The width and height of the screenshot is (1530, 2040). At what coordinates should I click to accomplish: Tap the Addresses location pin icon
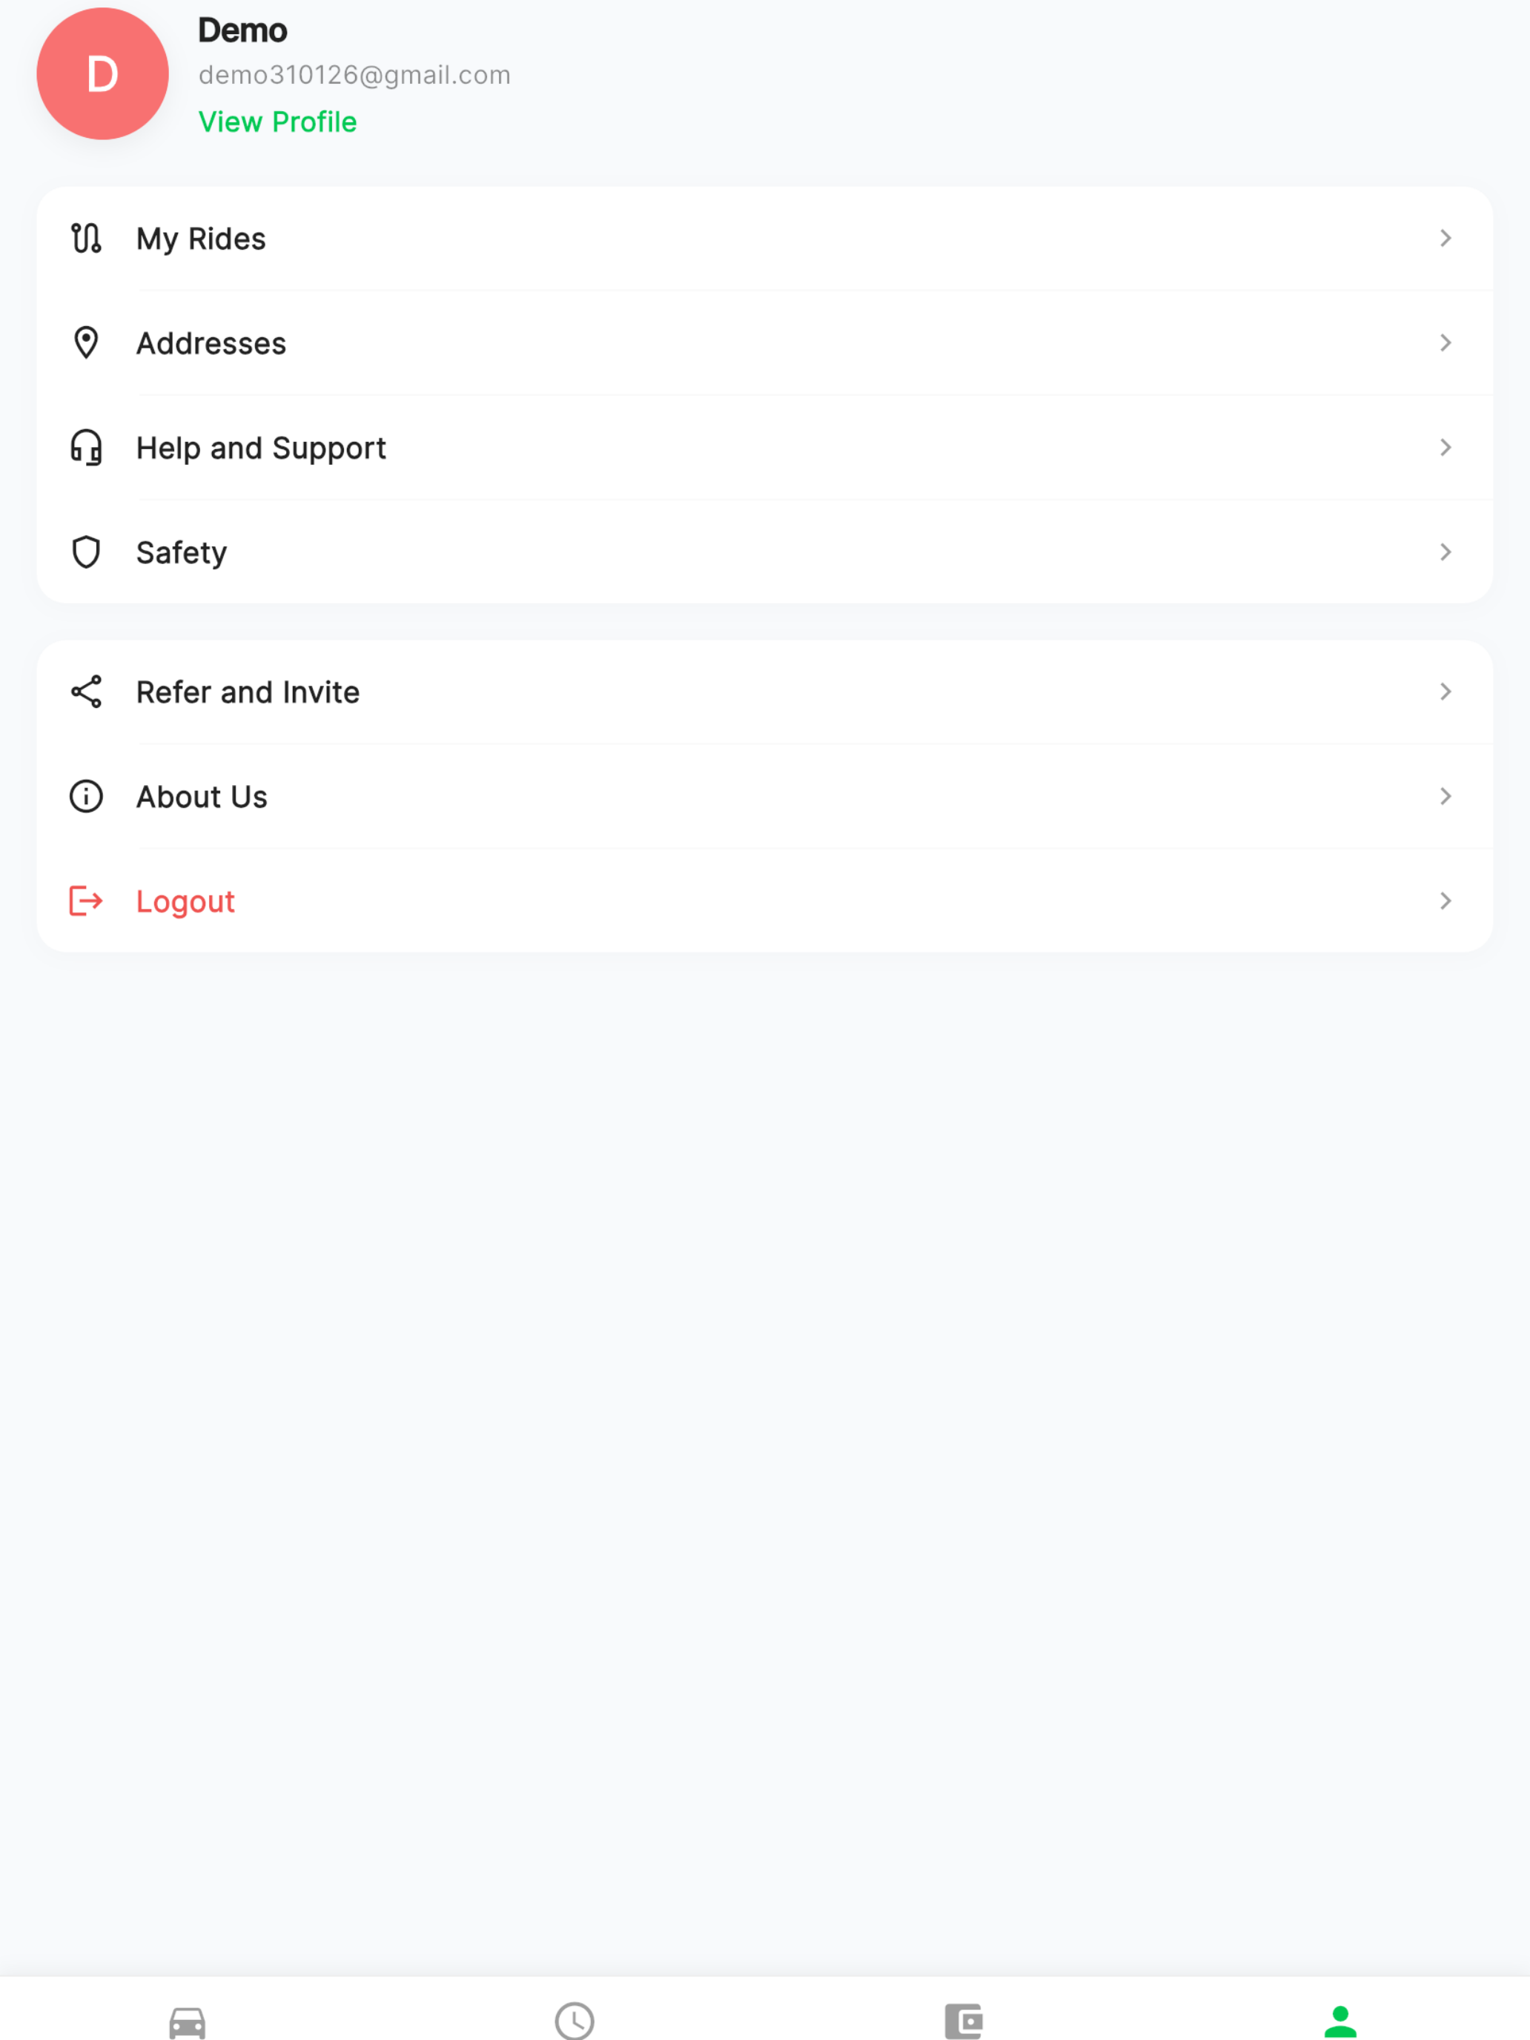[x=86, y=343]
